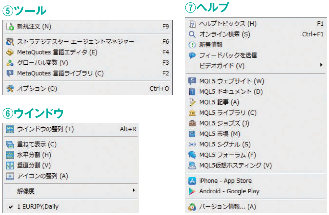Open Android - Google Play entry
This screenshot has height=215, width=329.
pos(256,191)
